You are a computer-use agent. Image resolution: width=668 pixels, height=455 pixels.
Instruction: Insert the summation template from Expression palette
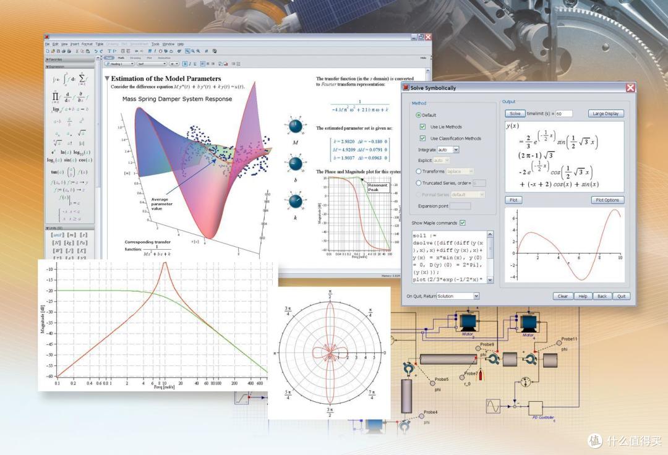[82, 79]
